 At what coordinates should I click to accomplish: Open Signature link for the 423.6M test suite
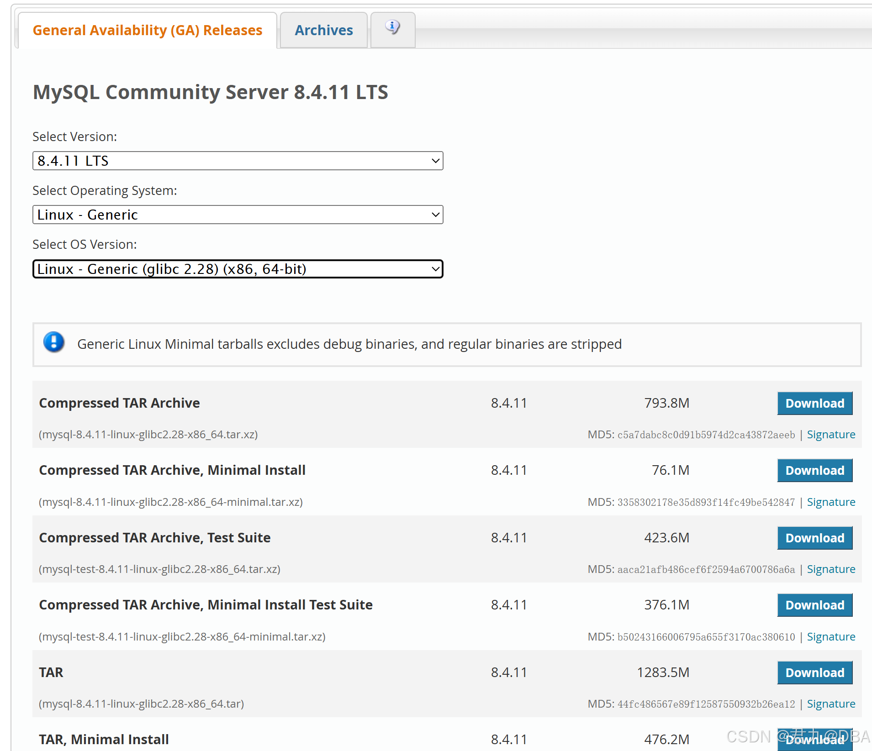pyautogui.click(x=831, y=569)
